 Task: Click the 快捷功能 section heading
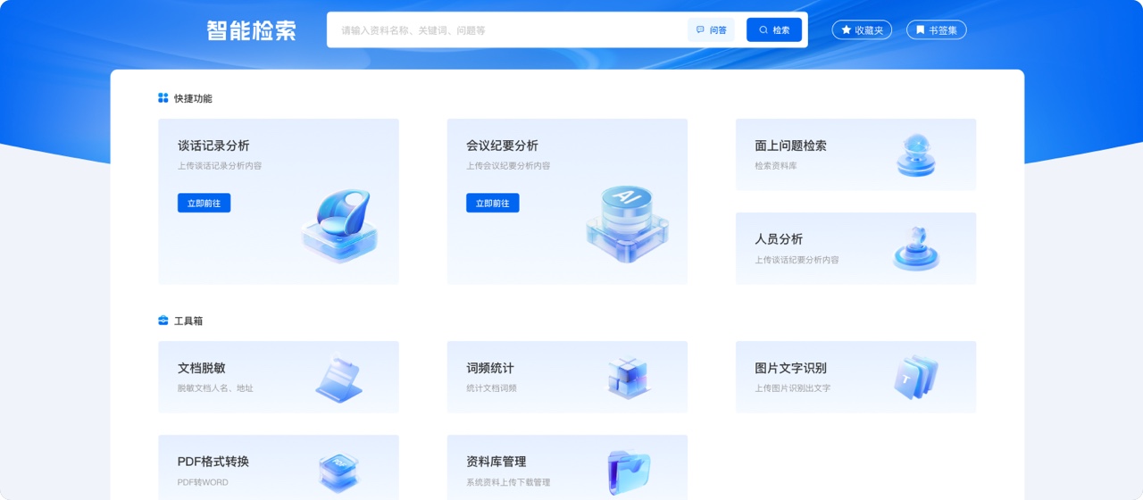click(x=193, y=98)
